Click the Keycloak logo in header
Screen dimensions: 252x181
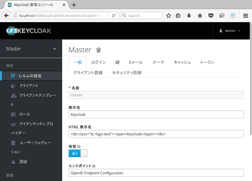click(29, 31)
